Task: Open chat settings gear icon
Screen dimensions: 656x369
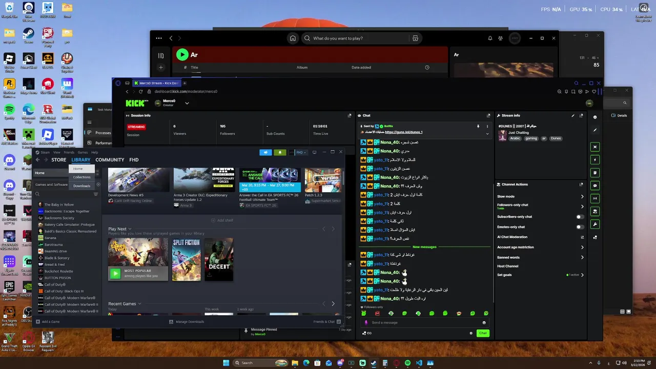Action: pos(471,333)
